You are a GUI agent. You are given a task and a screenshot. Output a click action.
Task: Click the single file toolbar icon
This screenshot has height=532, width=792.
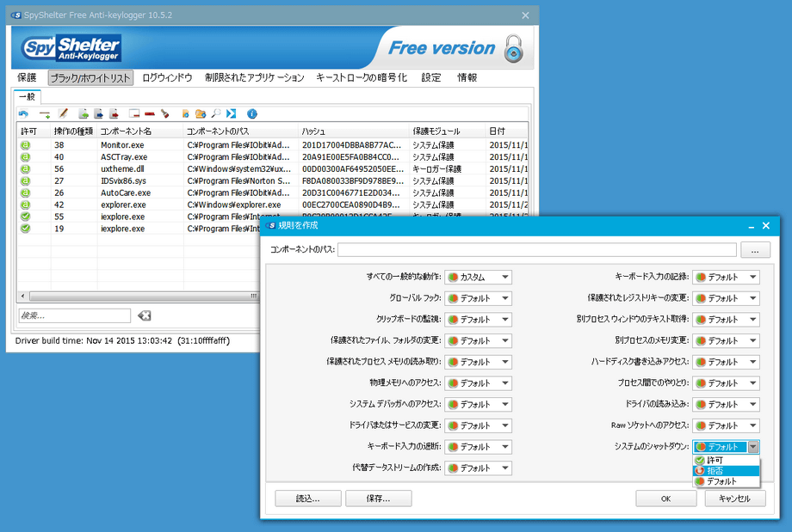[185, 114]
